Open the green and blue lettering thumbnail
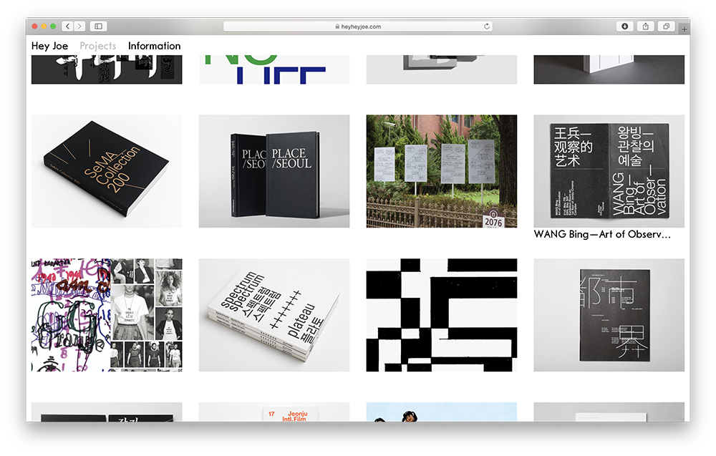Screen dimensions: 716x456 (274, 69)
